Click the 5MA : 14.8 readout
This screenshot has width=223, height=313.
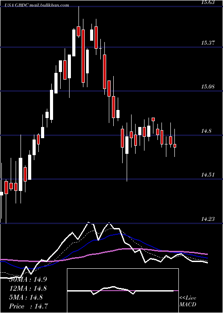click(26, 297)
